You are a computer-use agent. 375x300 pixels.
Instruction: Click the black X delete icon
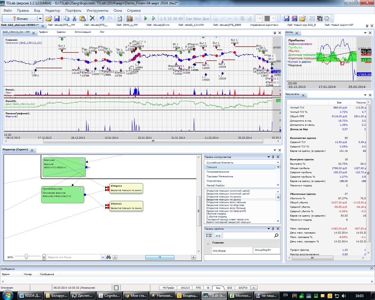(x=92, y=18)
